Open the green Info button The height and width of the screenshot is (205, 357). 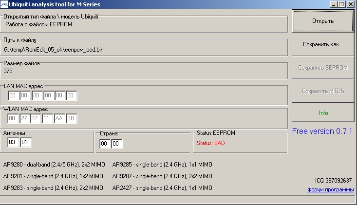(x=323, y=112)
